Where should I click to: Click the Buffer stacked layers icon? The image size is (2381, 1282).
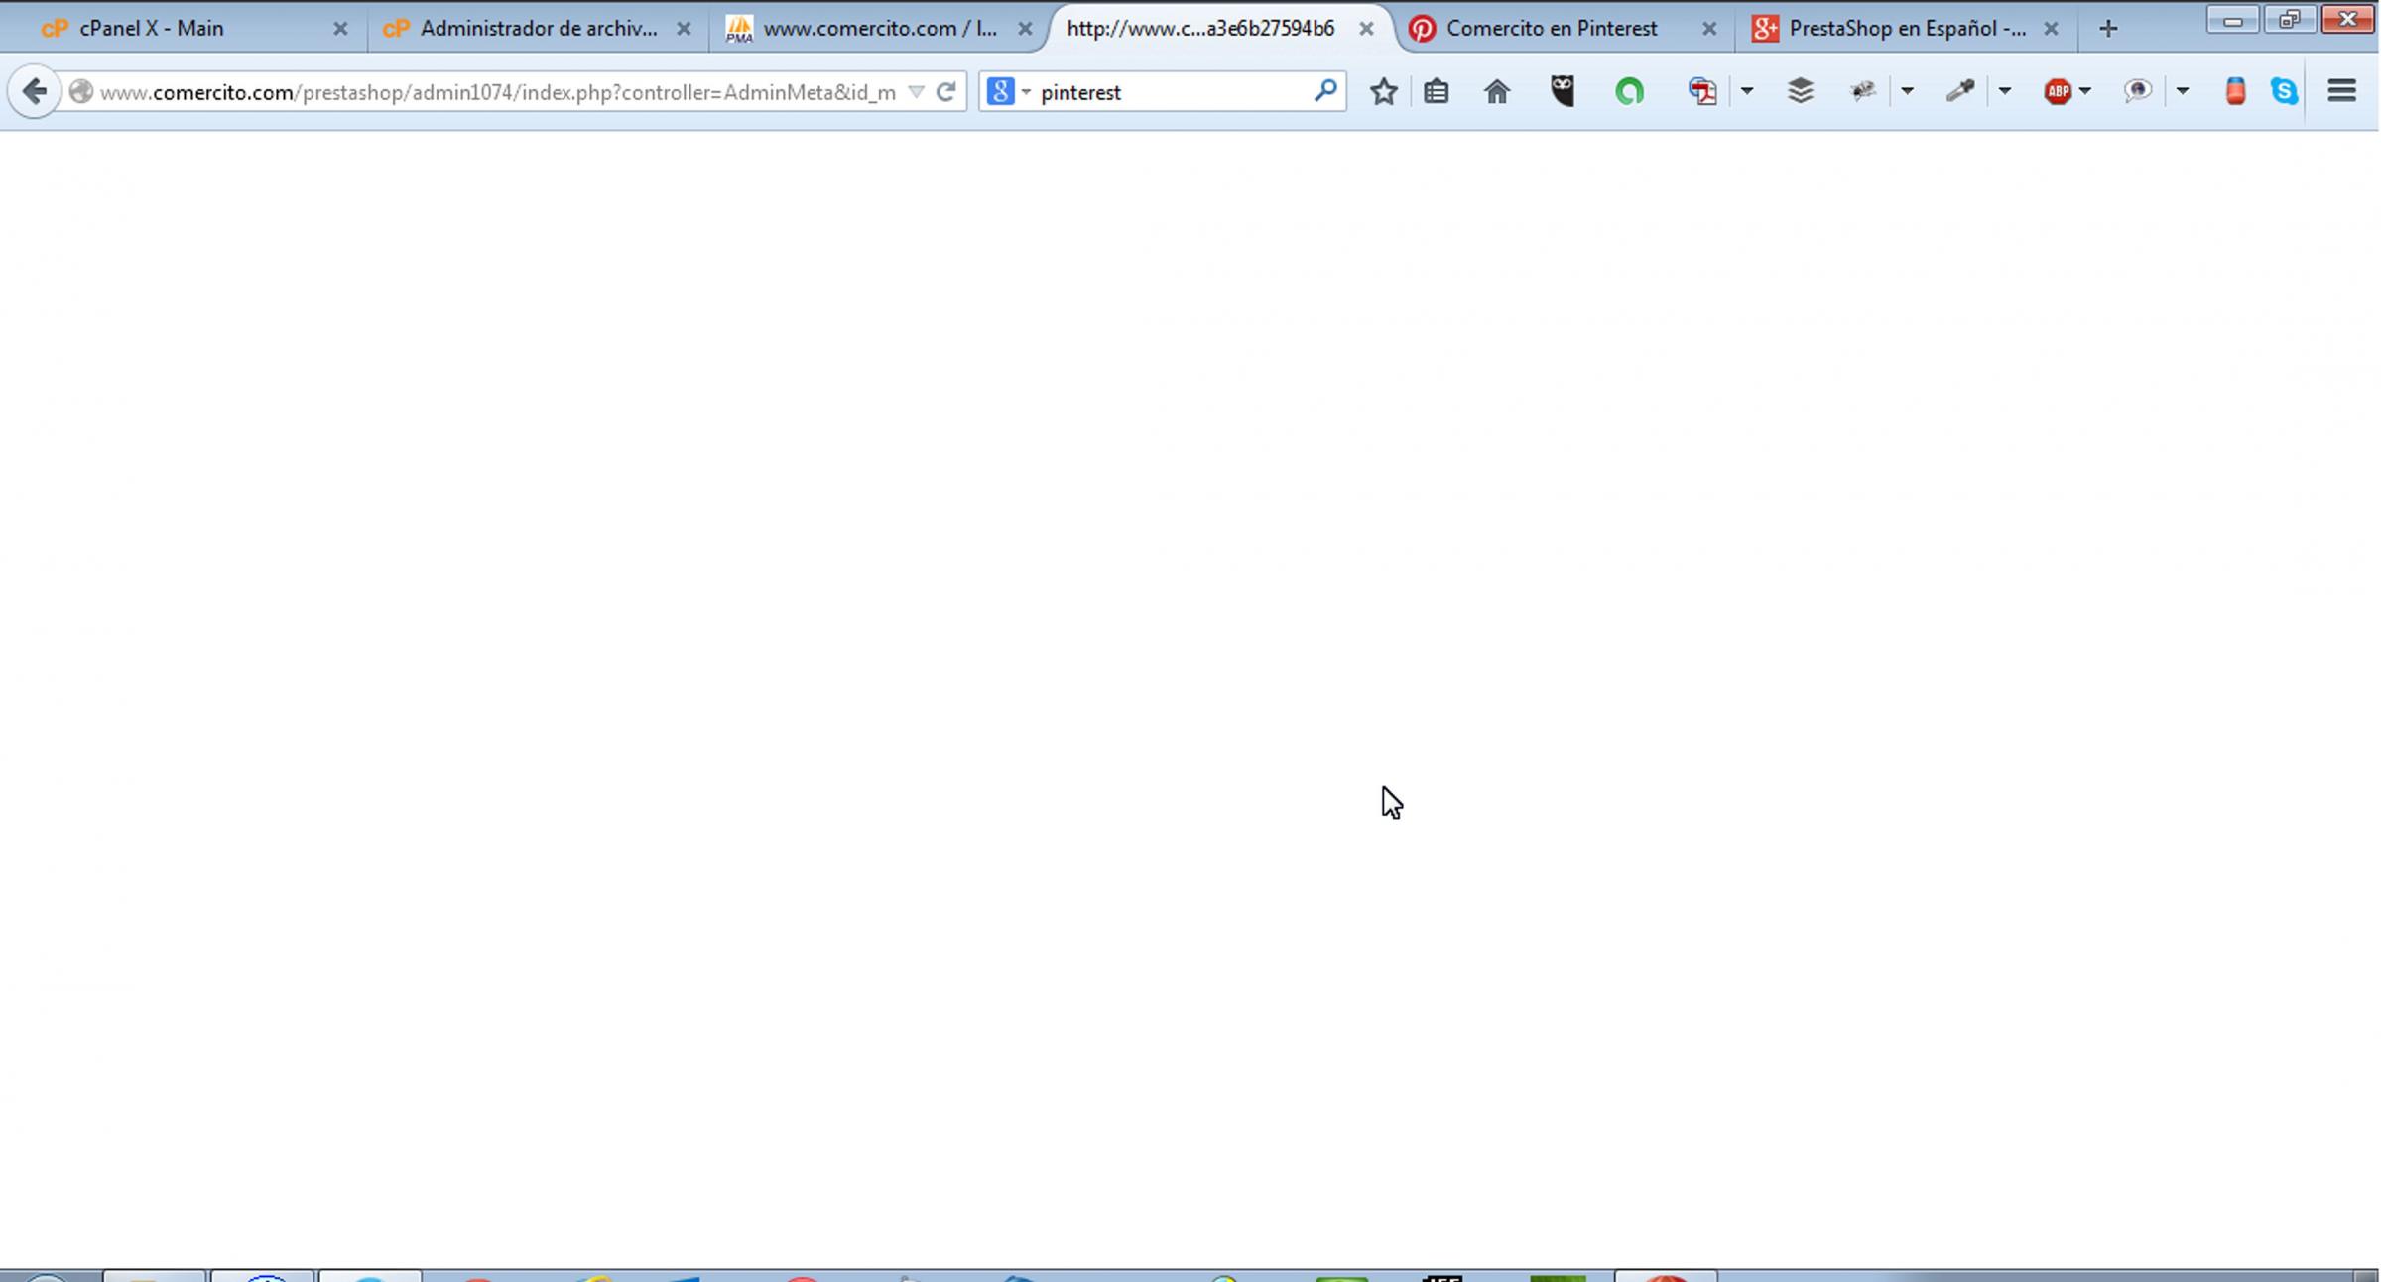tap(1800, 92)
